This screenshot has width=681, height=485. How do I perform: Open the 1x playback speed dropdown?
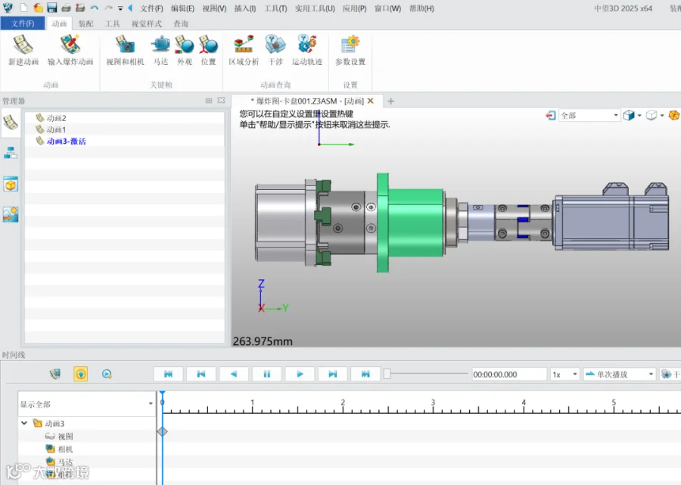tap(564, 375)
